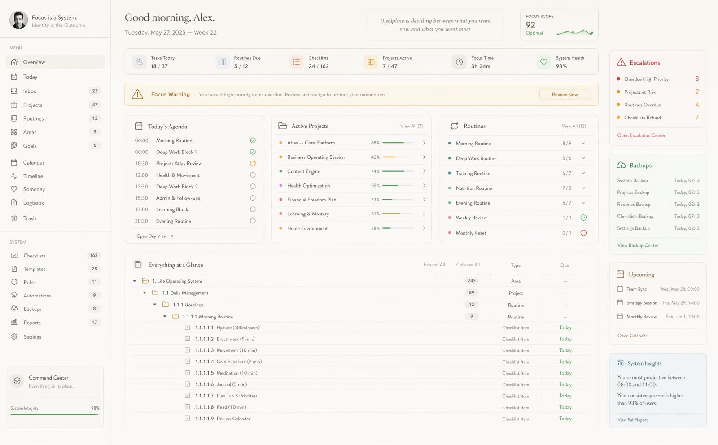Toggle the Monthly Reset routine status circle
Viewport: 718px width, 445px height.
583,233
